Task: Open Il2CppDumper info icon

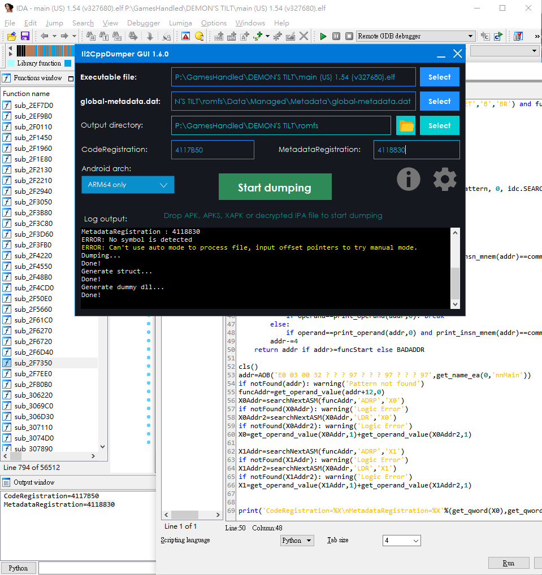Action: click(x=409, y=179)
